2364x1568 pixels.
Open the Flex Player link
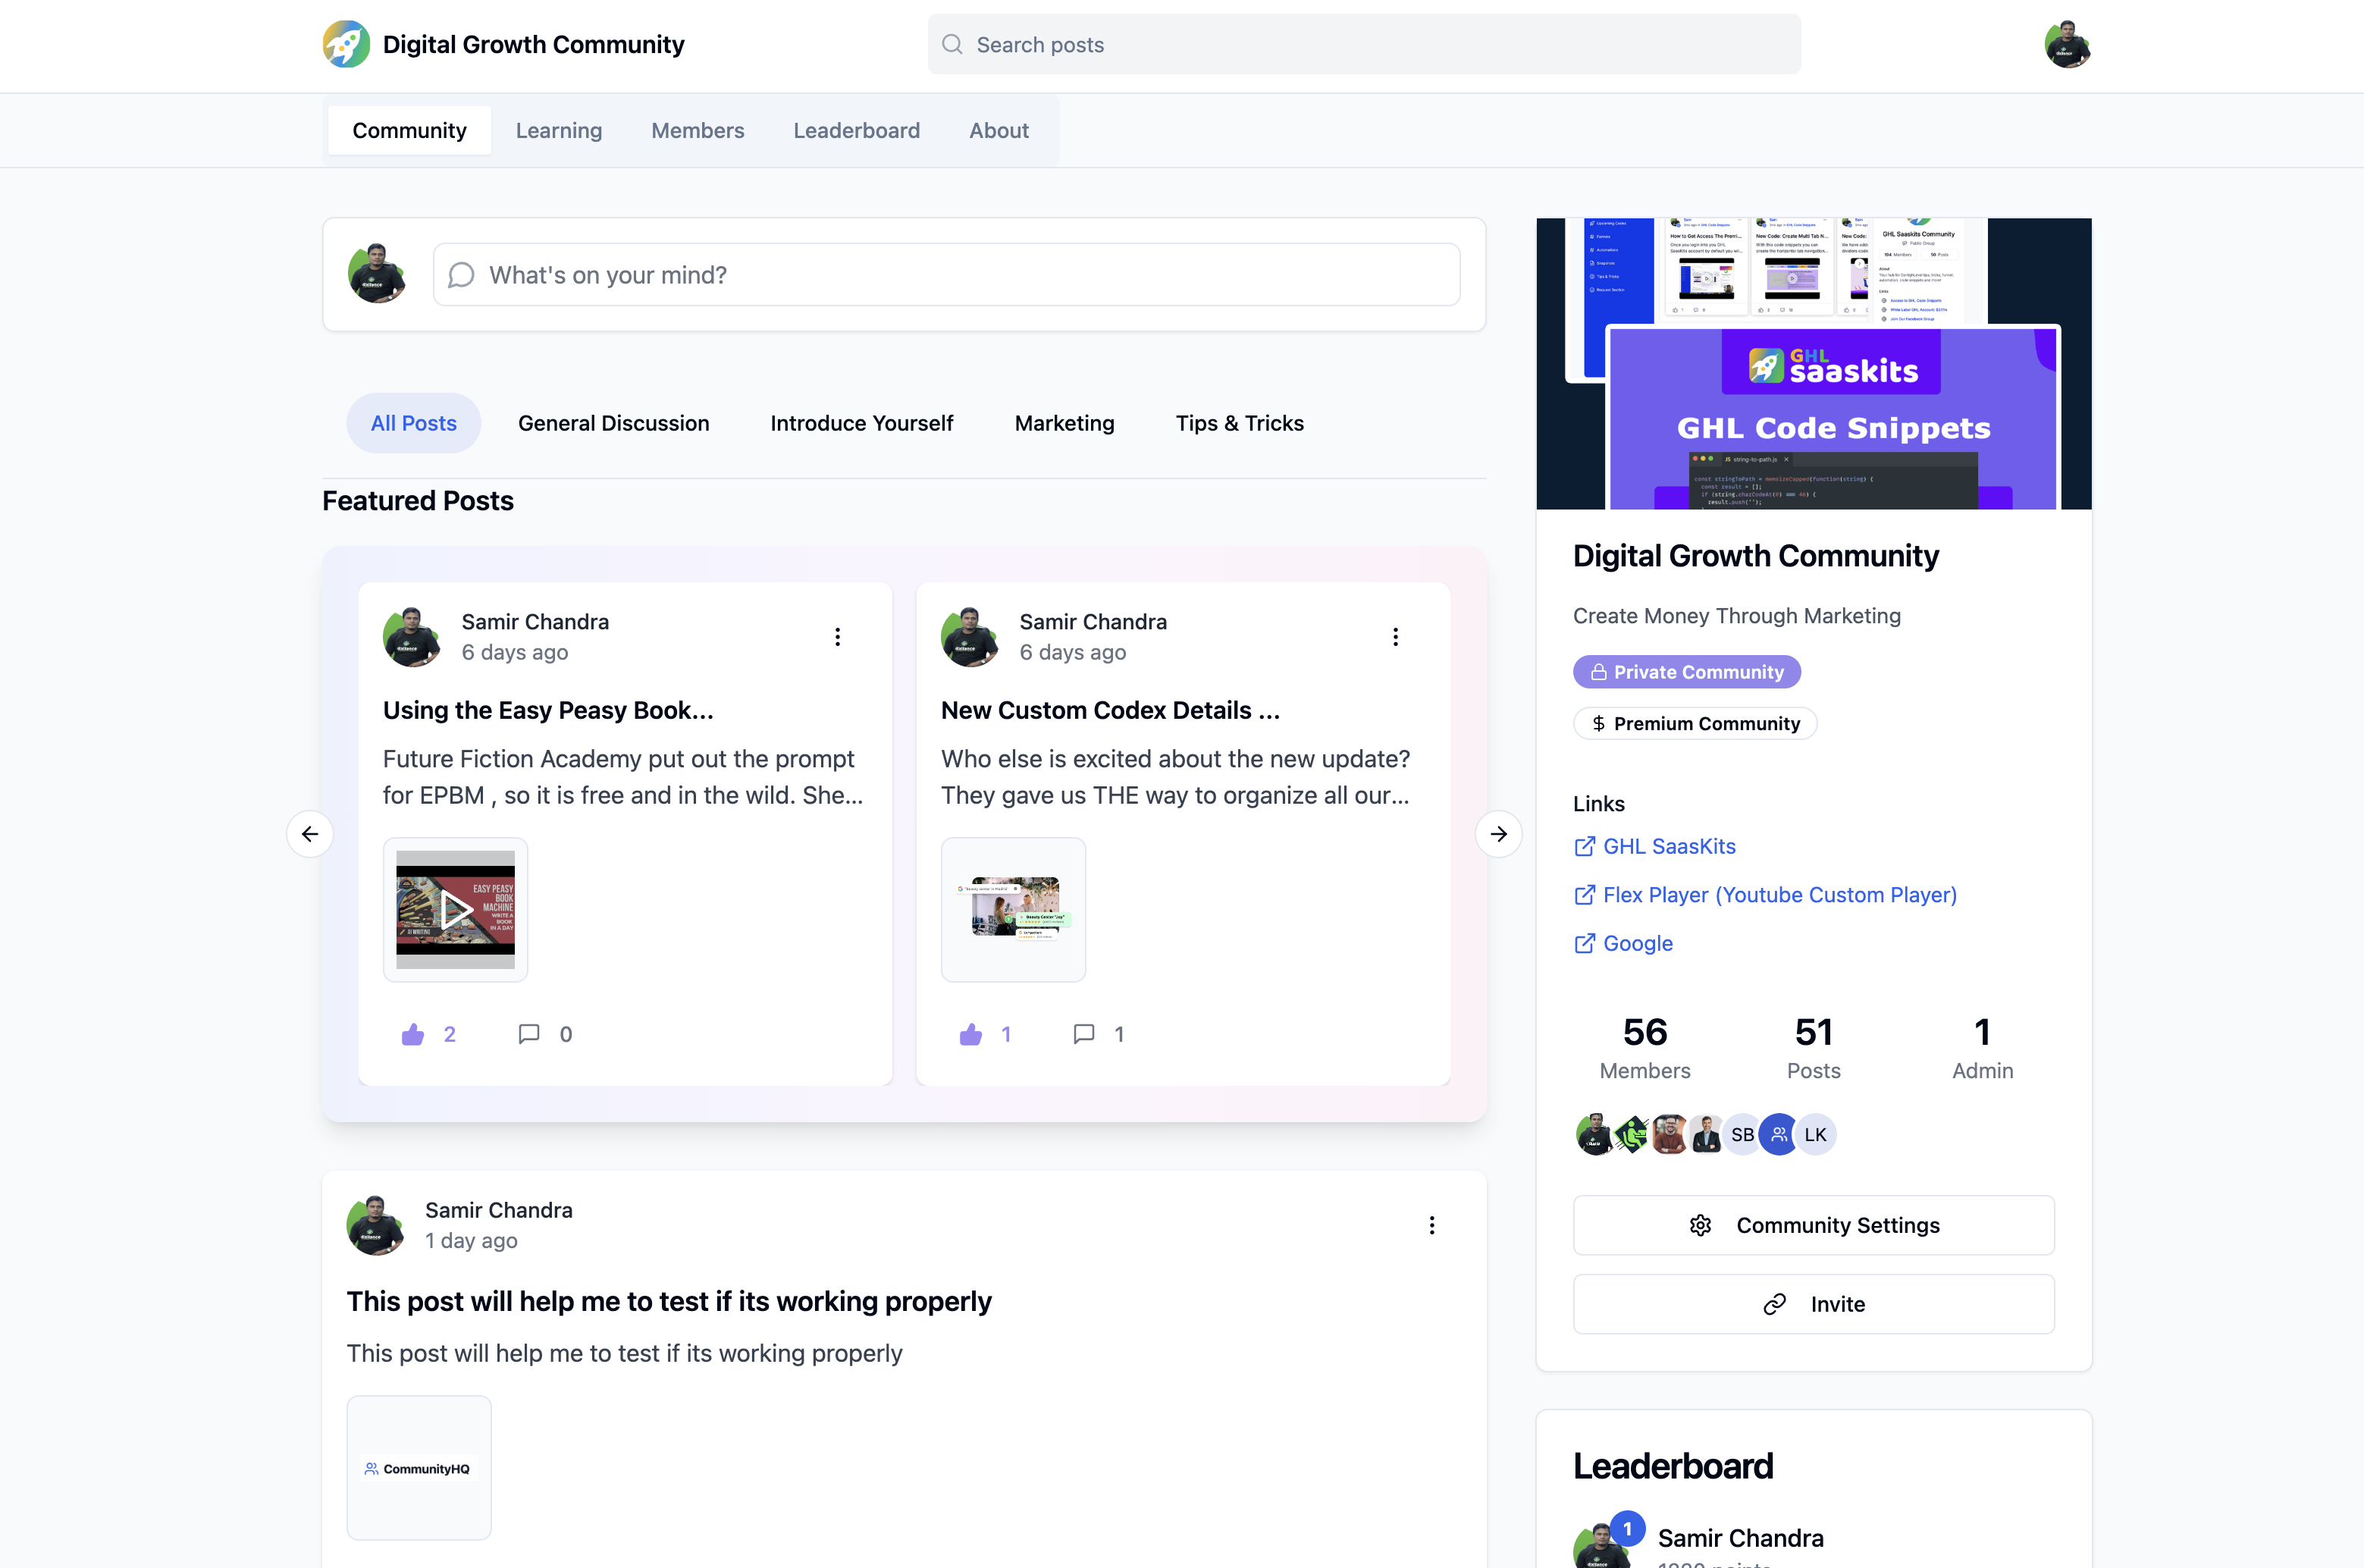click(x=1779, y=895)
